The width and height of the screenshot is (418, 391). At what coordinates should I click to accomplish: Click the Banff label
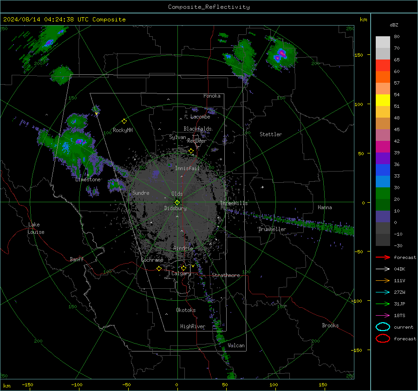point(77,259)
